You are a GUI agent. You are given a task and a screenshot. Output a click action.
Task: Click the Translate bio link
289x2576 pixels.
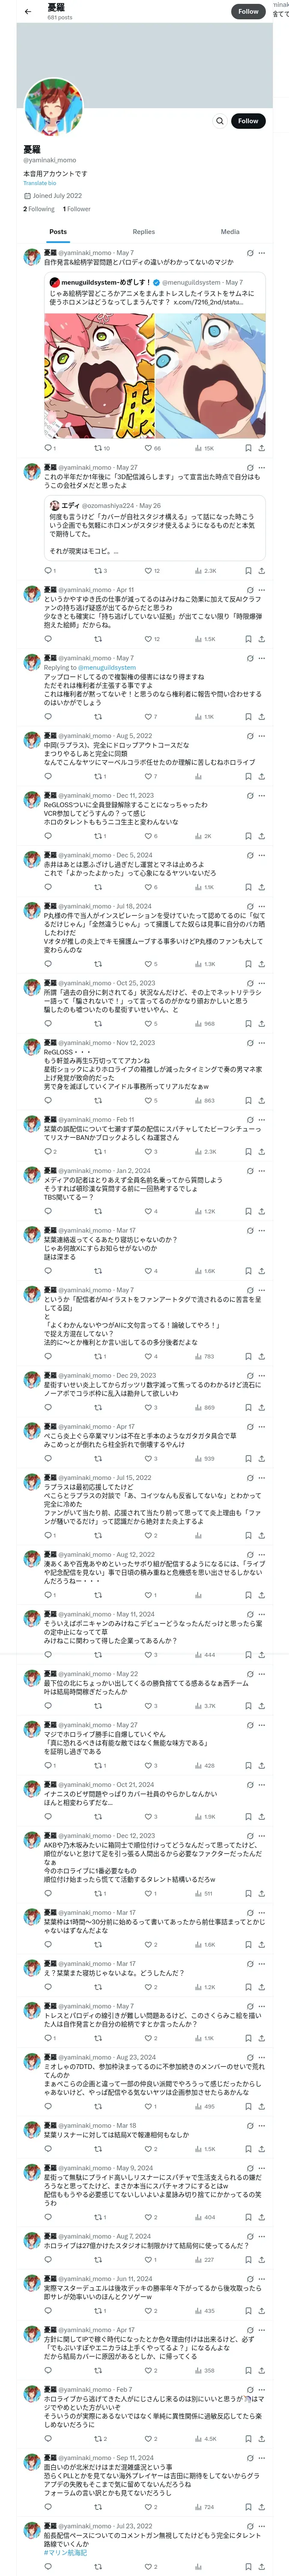[40, 183]
